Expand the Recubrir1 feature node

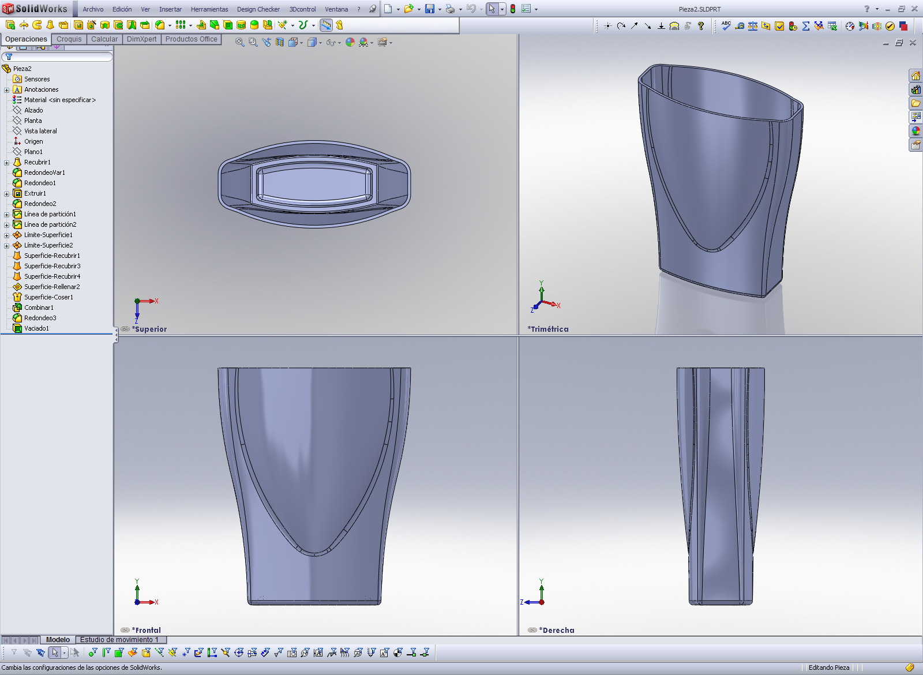click(x=6, y=163)
